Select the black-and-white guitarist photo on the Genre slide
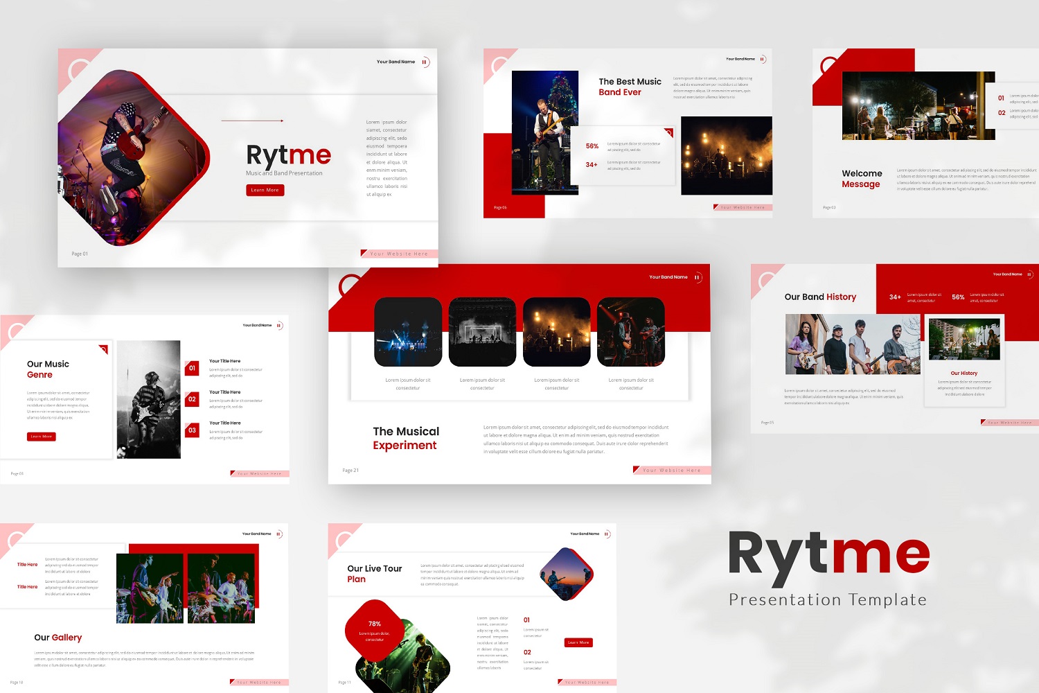Image resolution: width=1039 pixels, height=693 pixels. pos(149,399)
